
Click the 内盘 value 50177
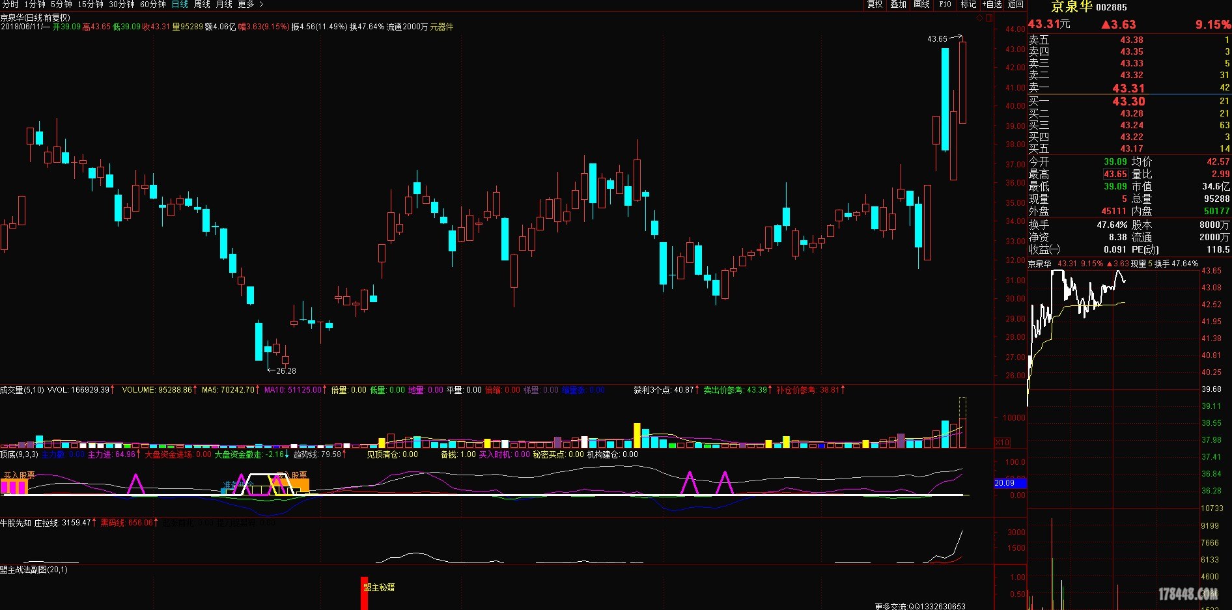tap(1217, 211)
